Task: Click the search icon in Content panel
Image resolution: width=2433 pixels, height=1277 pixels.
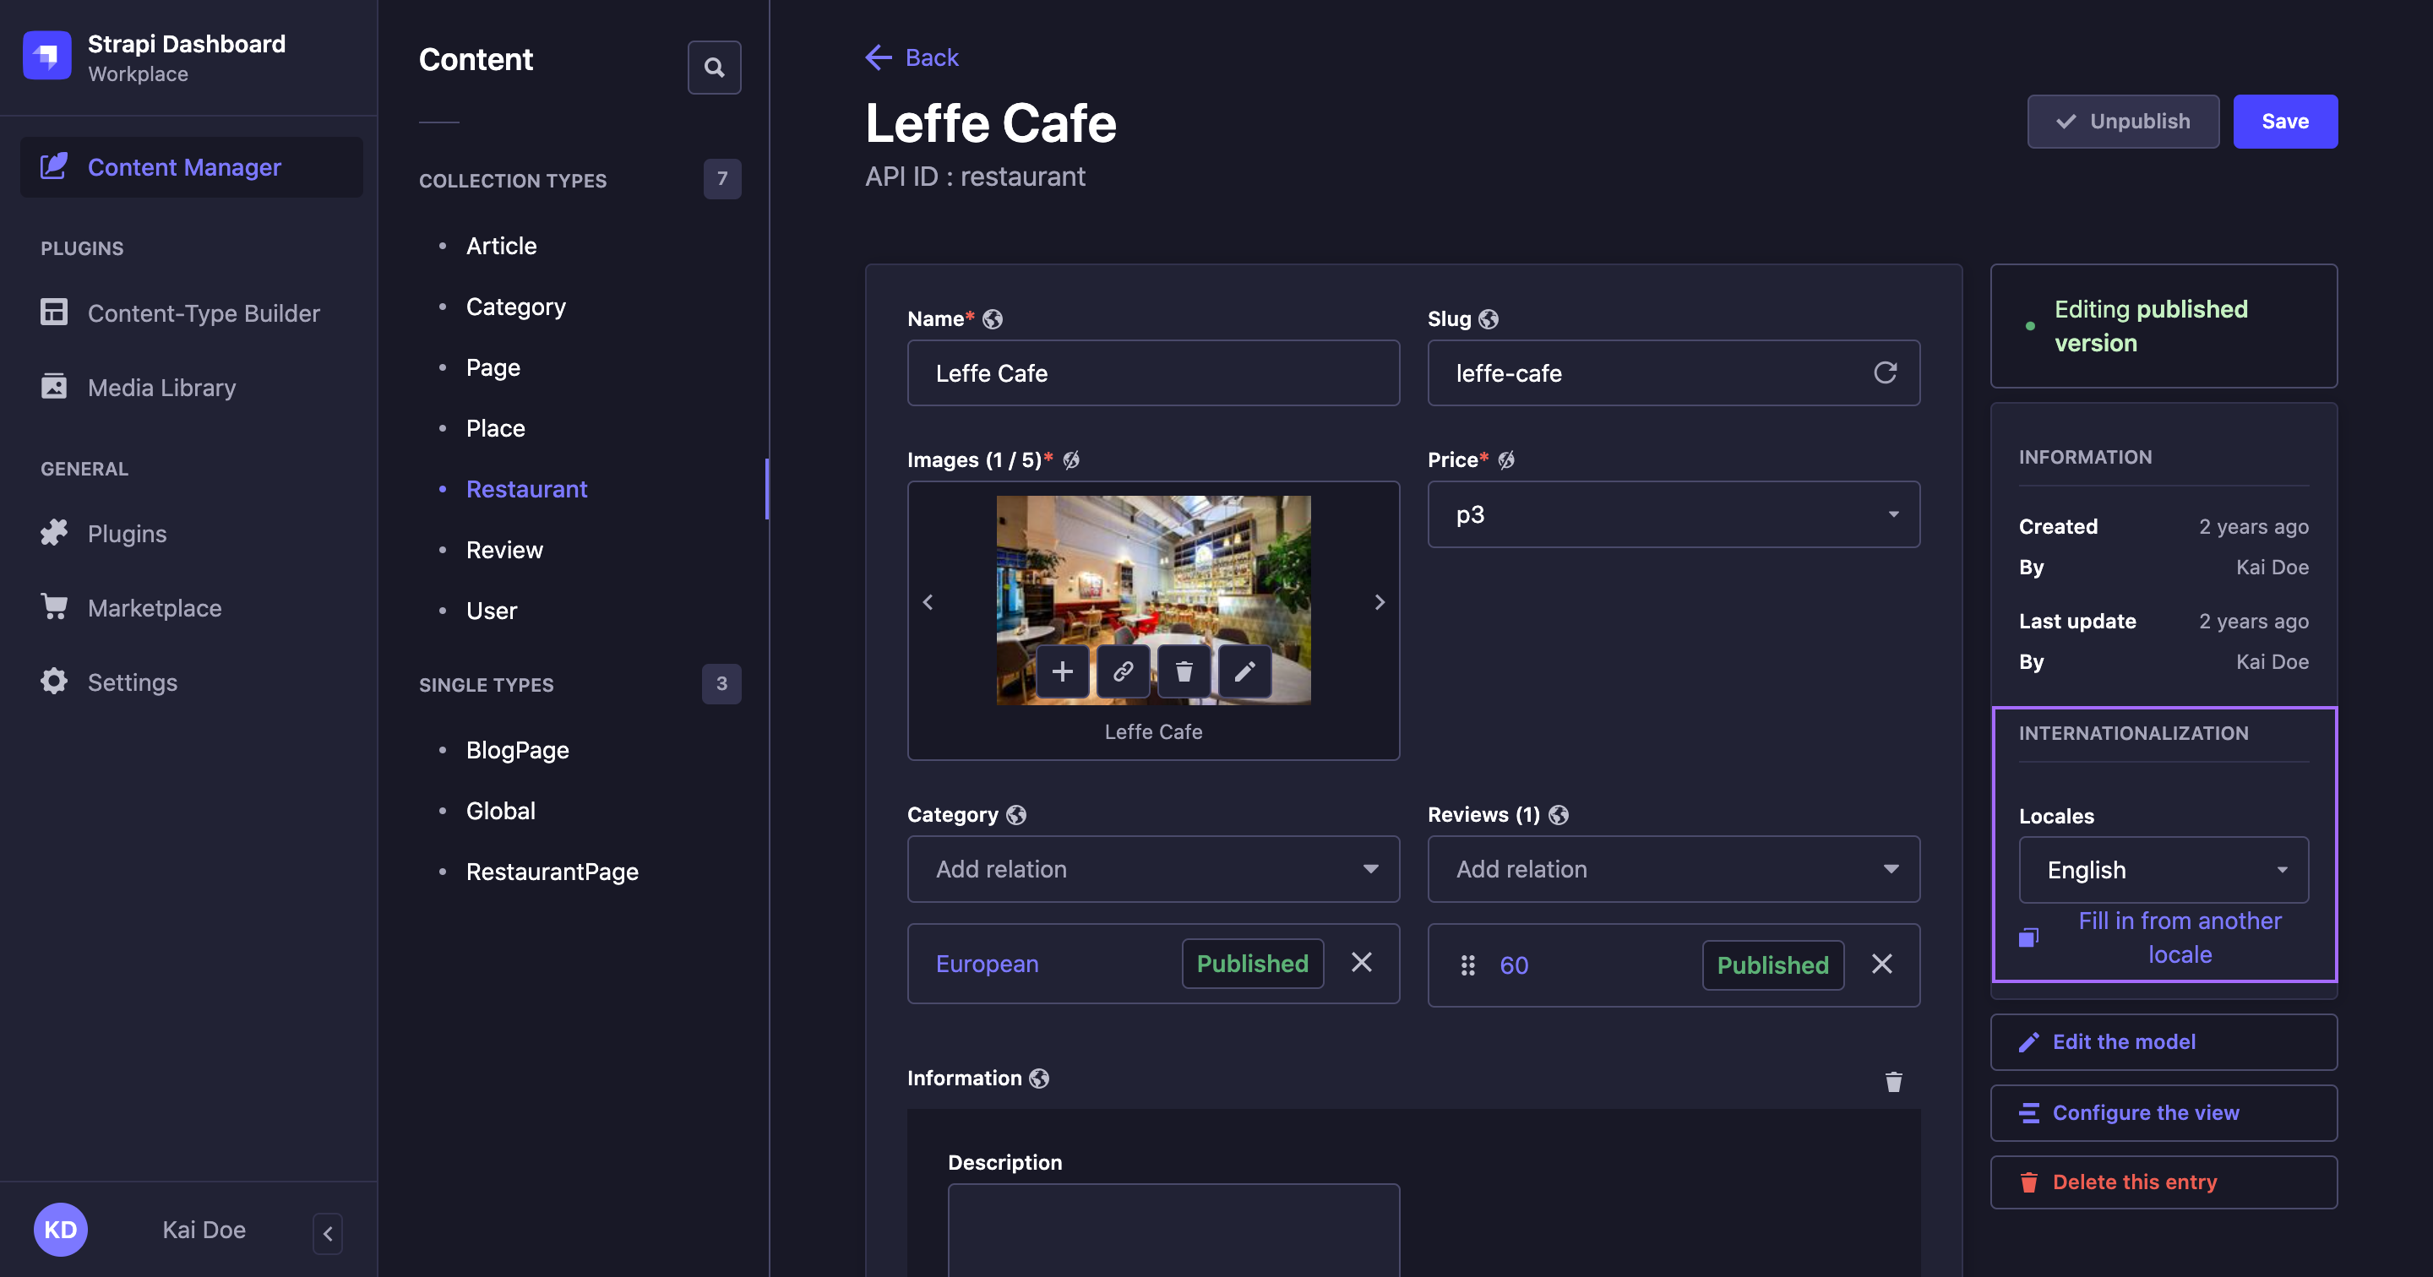Action: (713, 66)
